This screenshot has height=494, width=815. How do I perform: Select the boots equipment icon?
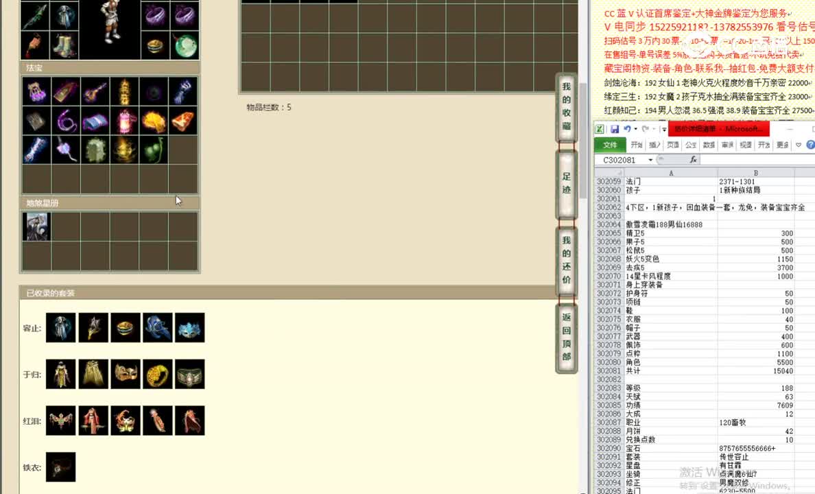click(x=64, y=46)
